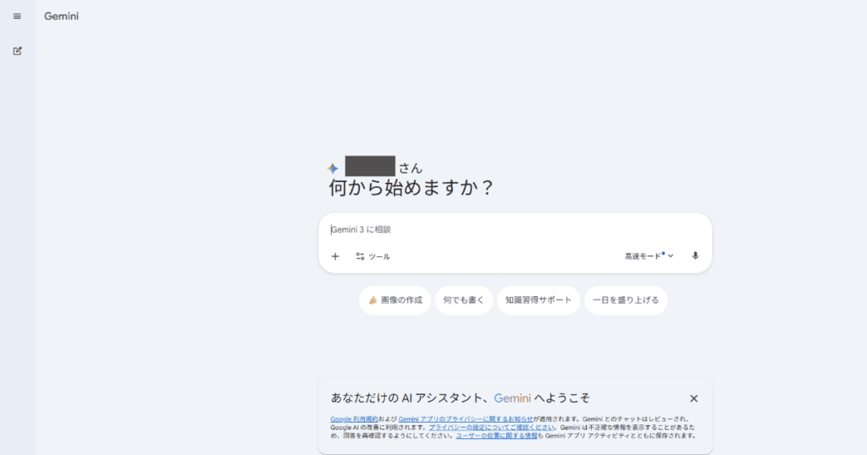
Task: Click the Gemini sparkle star icon
Action: tap(333, 168)
